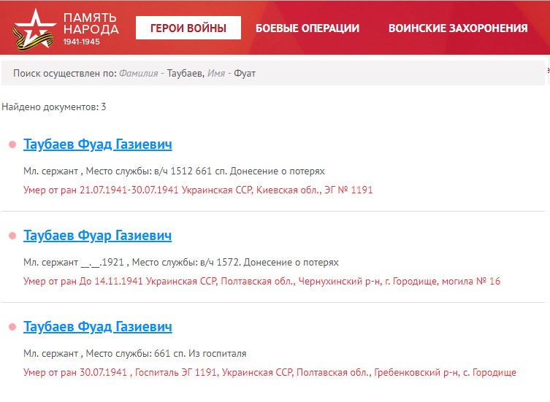Click the pink dot beside Таубаев Фуар Газиевич

12,236
